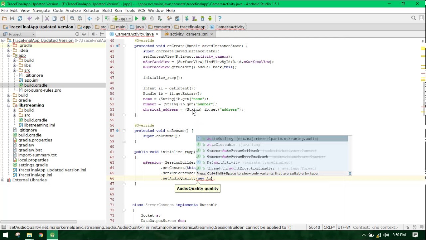Open Make Project build icon
Screen dimensions: 426x240
pyautogui.click(x=107, y=19)
